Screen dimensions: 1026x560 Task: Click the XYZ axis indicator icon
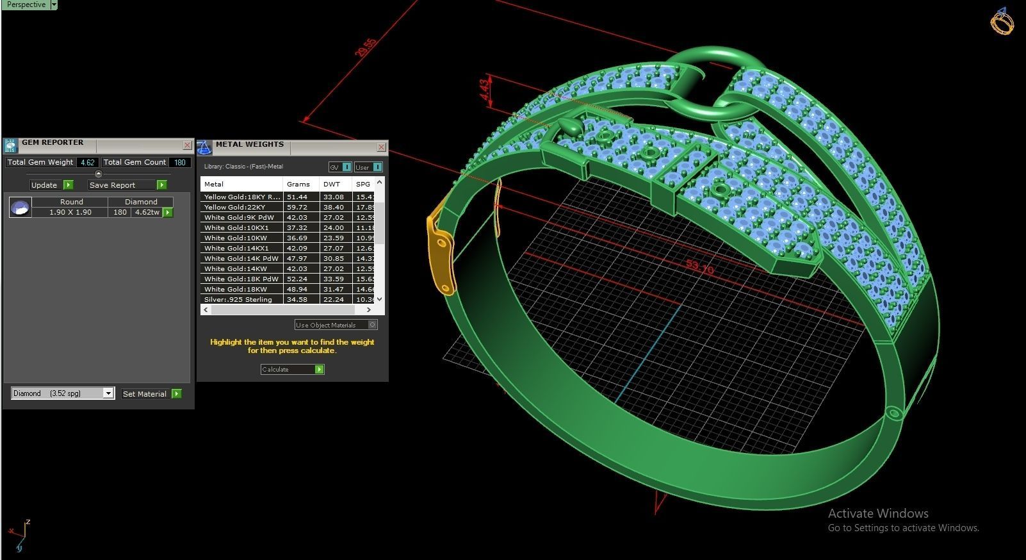[19, 536]
